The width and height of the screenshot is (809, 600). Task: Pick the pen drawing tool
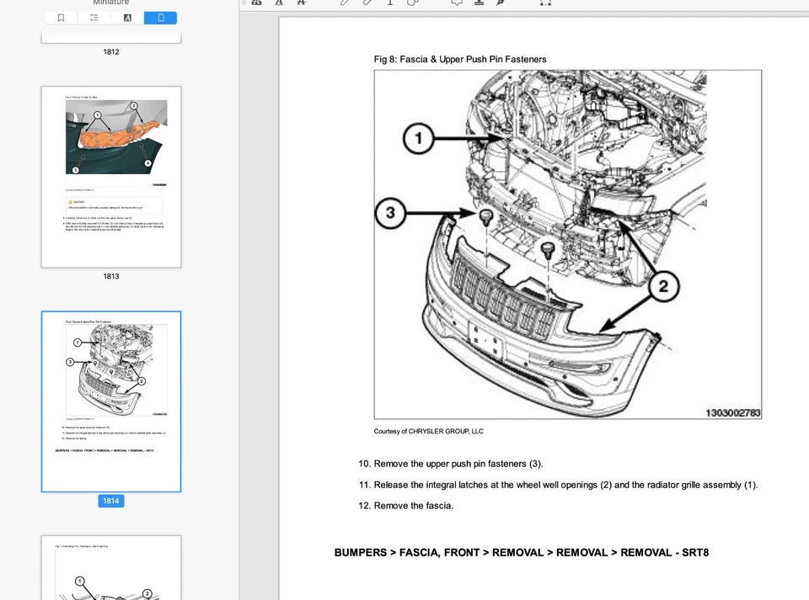346,3
